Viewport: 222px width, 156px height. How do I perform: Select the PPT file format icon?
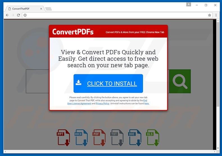64,138
